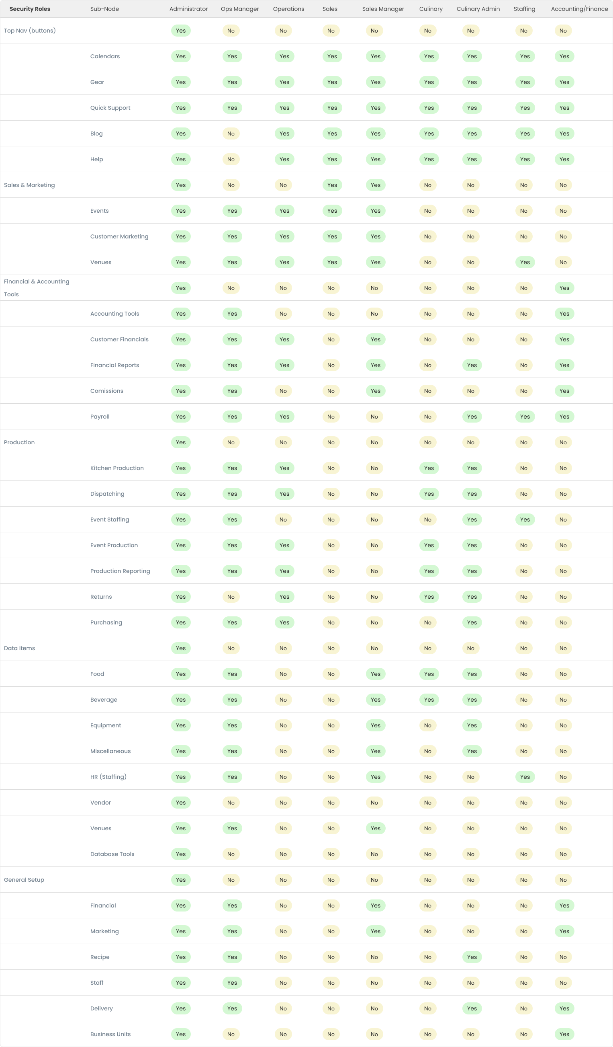
Task: Select the Sales & Marketing section label
Action: pyautogui.click(x=29, y=185)
